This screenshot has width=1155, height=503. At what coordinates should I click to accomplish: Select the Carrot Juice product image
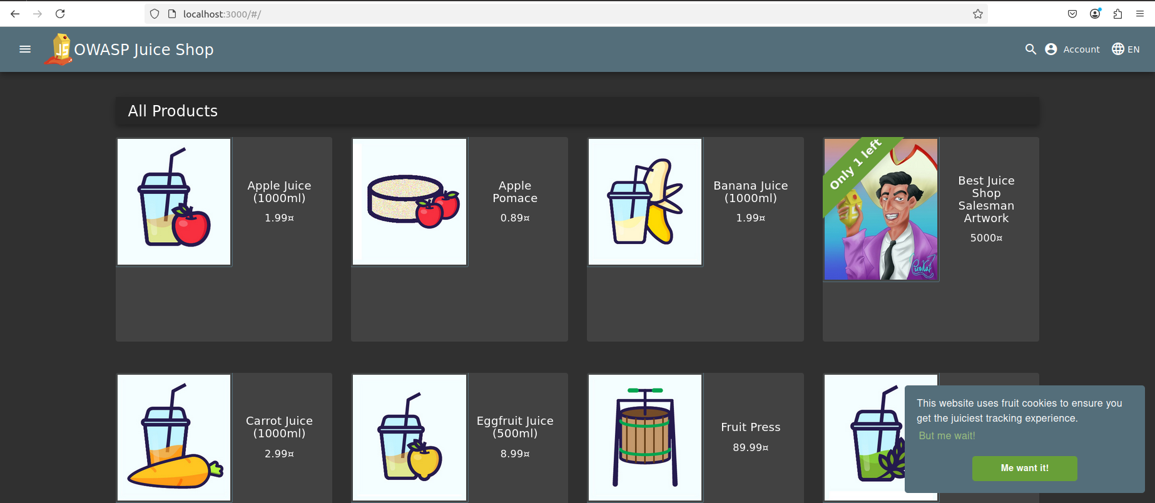point(174,437)
